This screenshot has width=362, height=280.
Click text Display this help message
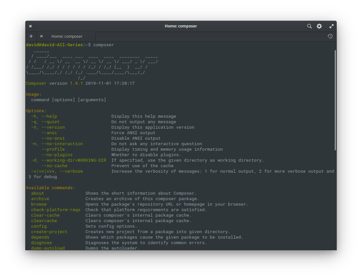point(143,116)
